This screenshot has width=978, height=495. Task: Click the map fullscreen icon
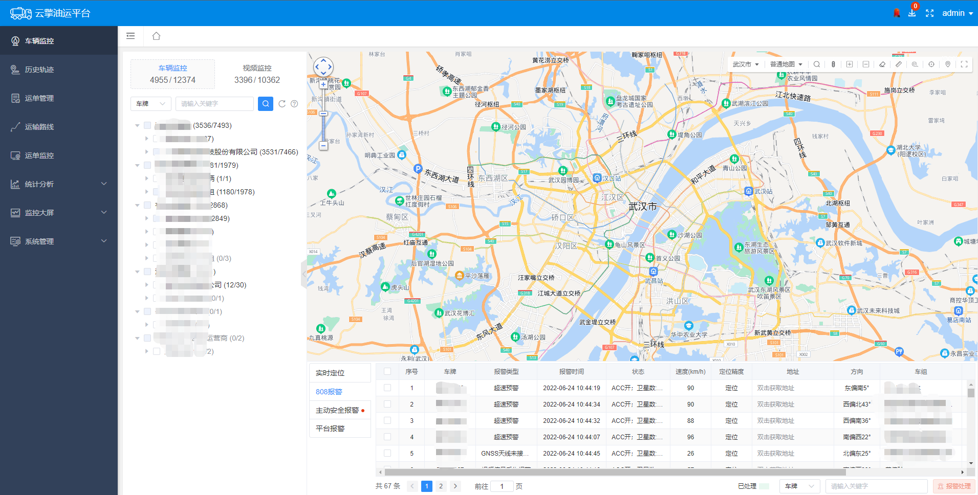coord(964,64)
